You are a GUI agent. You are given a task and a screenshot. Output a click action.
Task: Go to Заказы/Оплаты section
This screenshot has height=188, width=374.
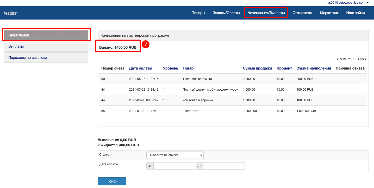226,13
